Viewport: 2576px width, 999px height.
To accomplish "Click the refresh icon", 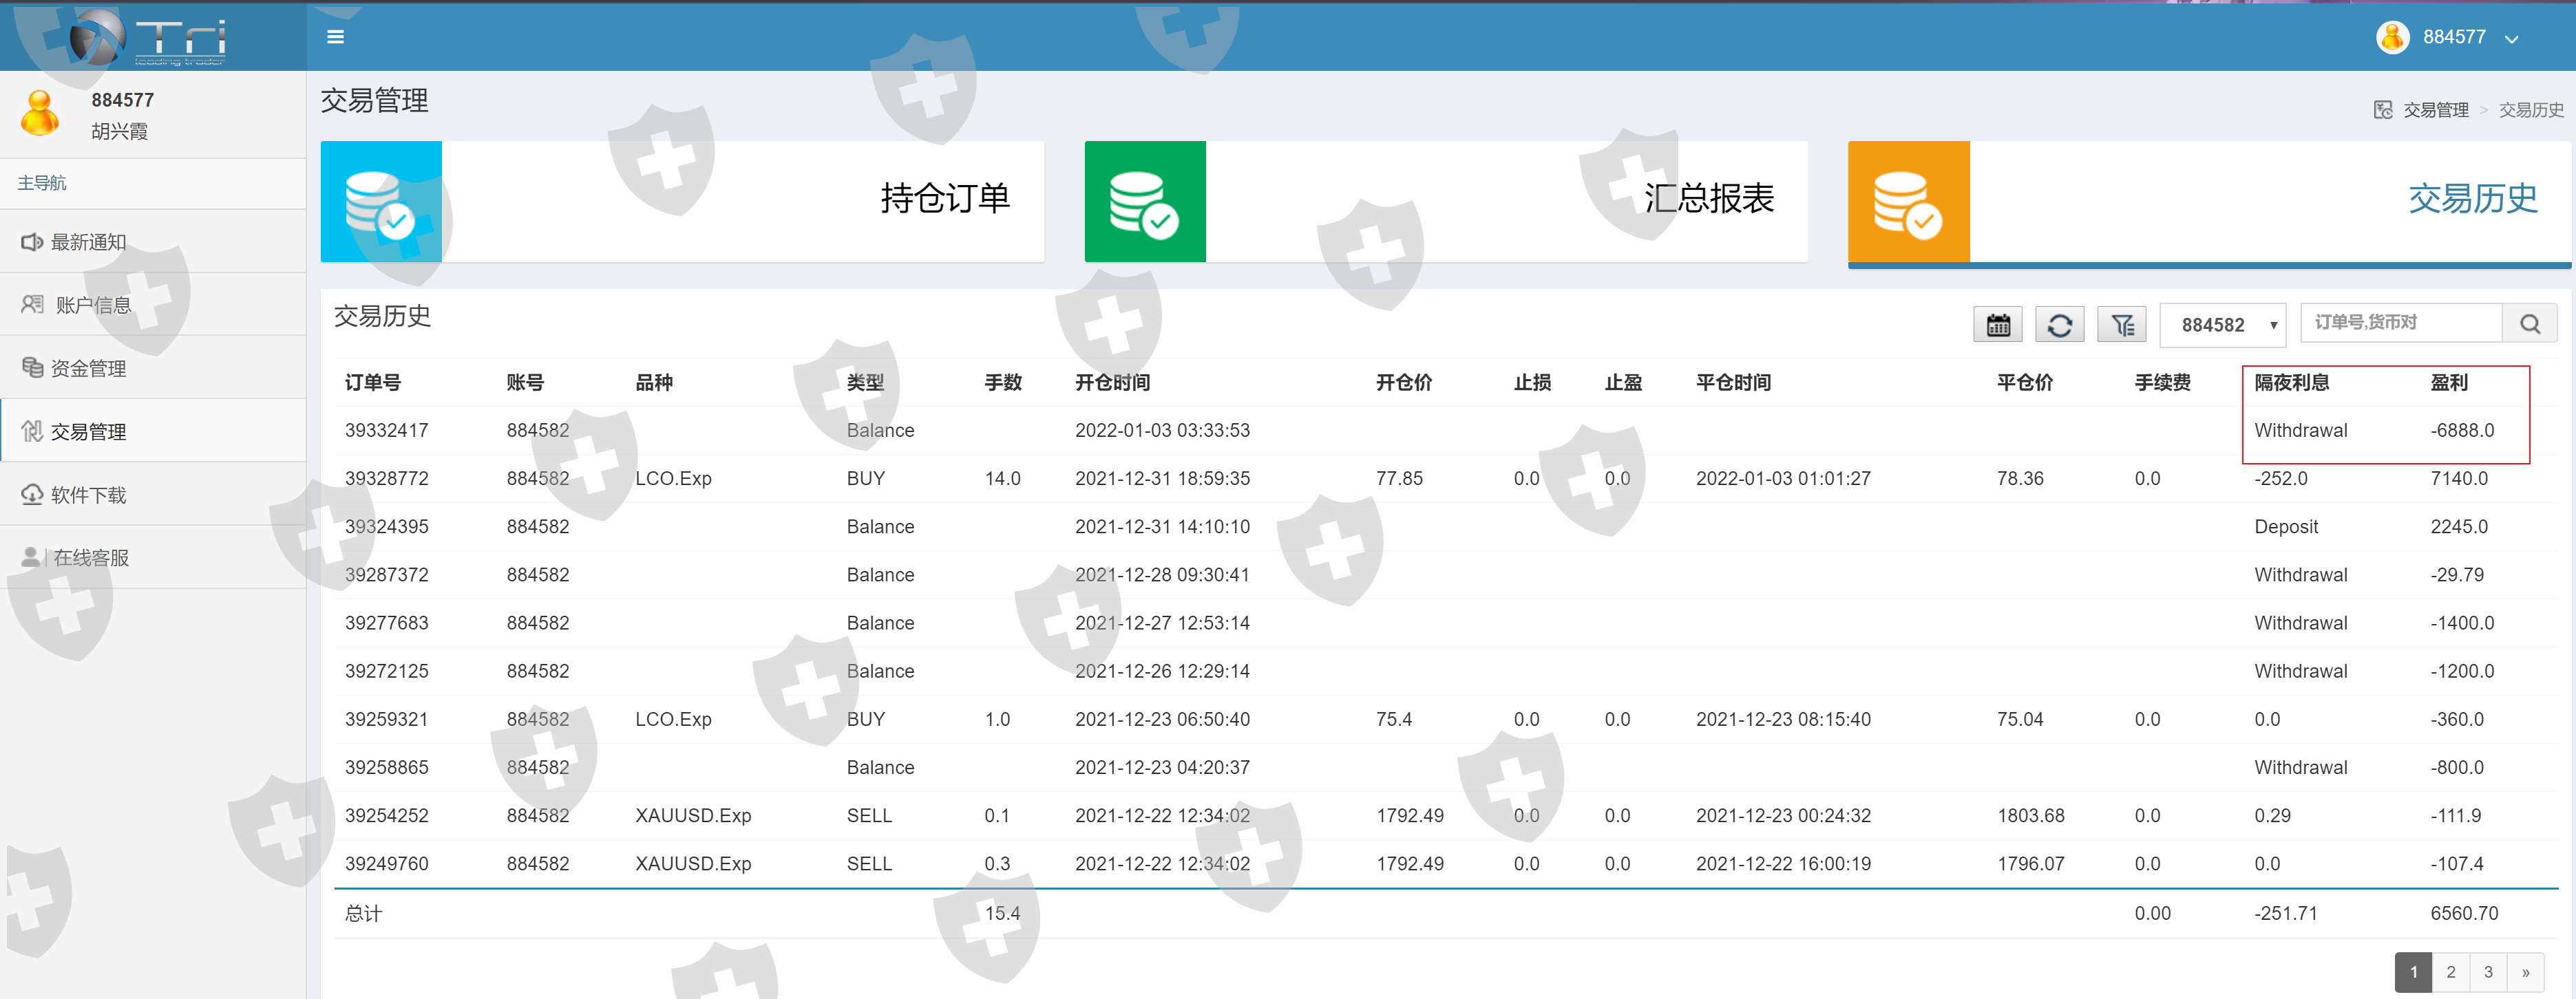I will [2059, 325].
